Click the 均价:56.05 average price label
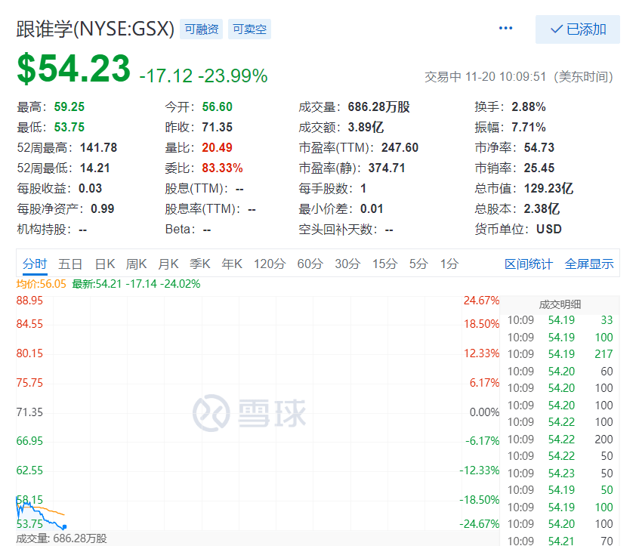639x546 pixels. (x=41, y=284)
